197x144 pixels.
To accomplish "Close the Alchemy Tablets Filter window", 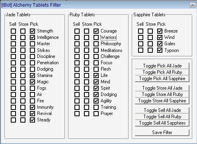I will point(193,5).
